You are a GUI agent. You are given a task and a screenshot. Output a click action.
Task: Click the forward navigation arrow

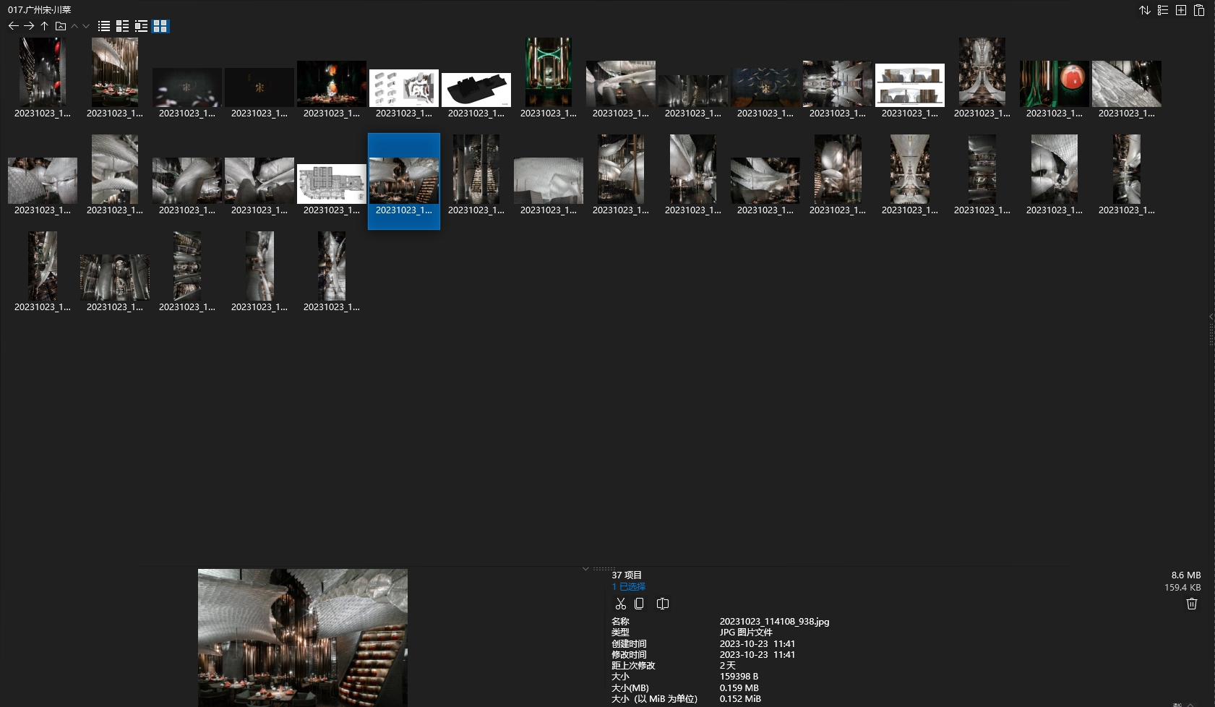29,26
